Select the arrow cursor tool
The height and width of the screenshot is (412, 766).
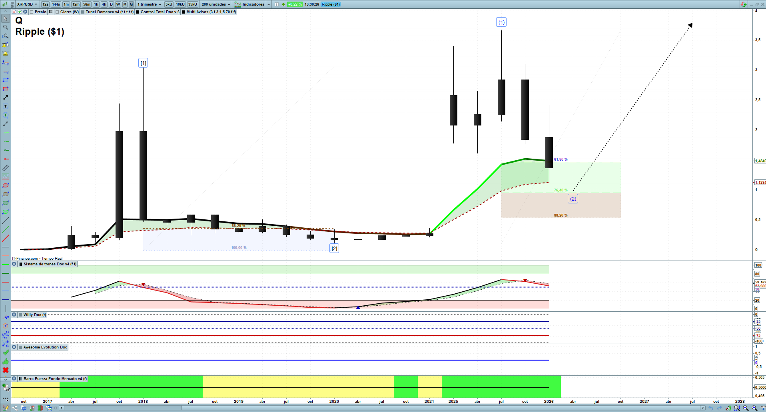pyautogui.click(x=6, y=18)
